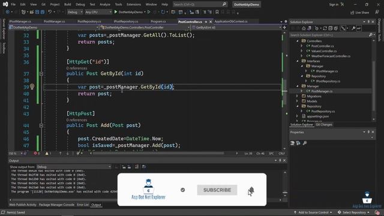Click the Home icon in Solution Explorer
This screenshot has width=384, height=216.
pyautogui.click(x=304, y=28)
